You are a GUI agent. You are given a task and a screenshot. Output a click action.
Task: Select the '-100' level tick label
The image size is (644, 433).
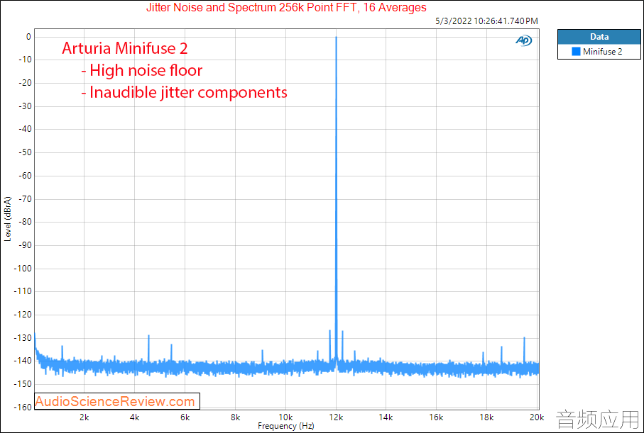pos(22,269)
